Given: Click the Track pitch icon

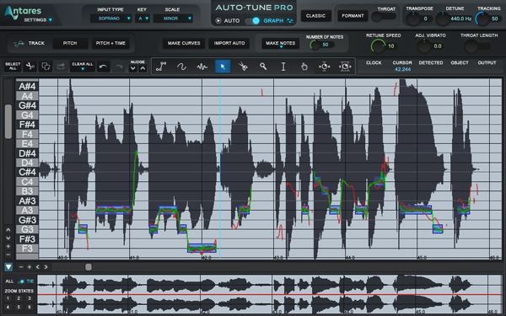Looking at the screenshot, I should click(x=19, y=44).
